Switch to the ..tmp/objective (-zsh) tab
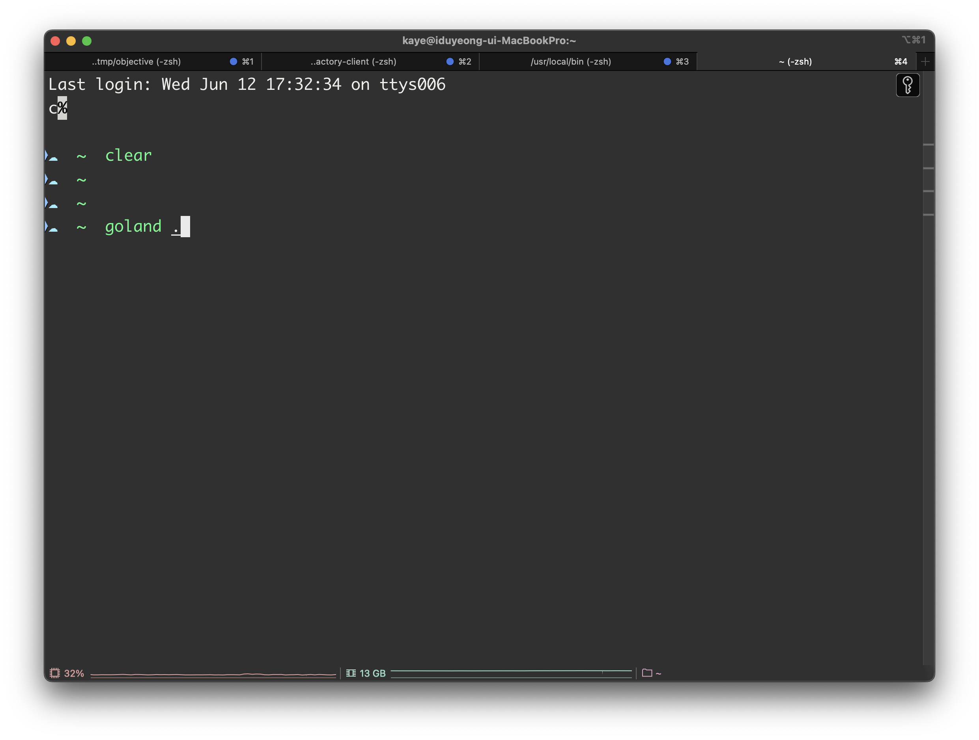The image size is (979, 740). 136,61
